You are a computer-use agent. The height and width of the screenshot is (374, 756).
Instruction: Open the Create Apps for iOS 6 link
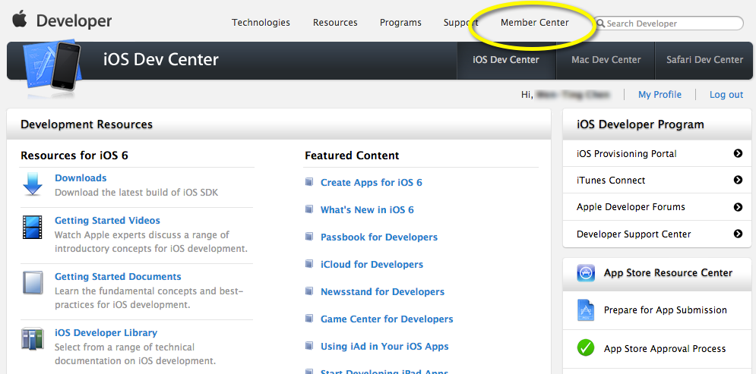pyautogui.click(x=372, y=182)
